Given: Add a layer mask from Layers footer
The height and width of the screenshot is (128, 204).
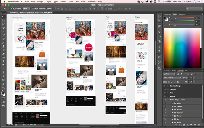Looking at the screenshot, I should pyautogui.click(x=184, y=125).
